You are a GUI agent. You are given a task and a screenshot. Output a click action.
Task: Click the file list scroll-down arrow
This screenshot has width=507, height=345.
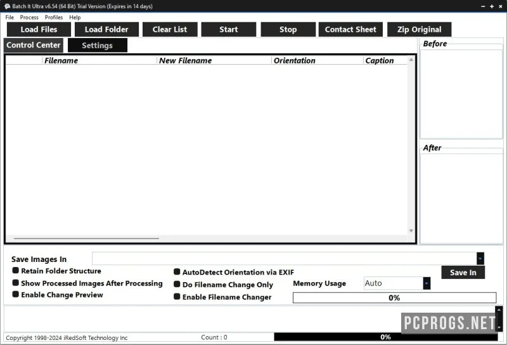click(x=411, y=231)
